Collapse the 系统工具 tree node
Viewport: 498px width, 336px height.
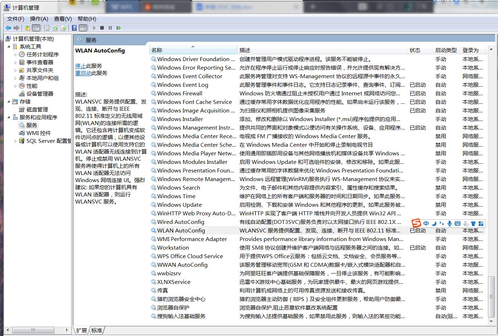(8, 46)
